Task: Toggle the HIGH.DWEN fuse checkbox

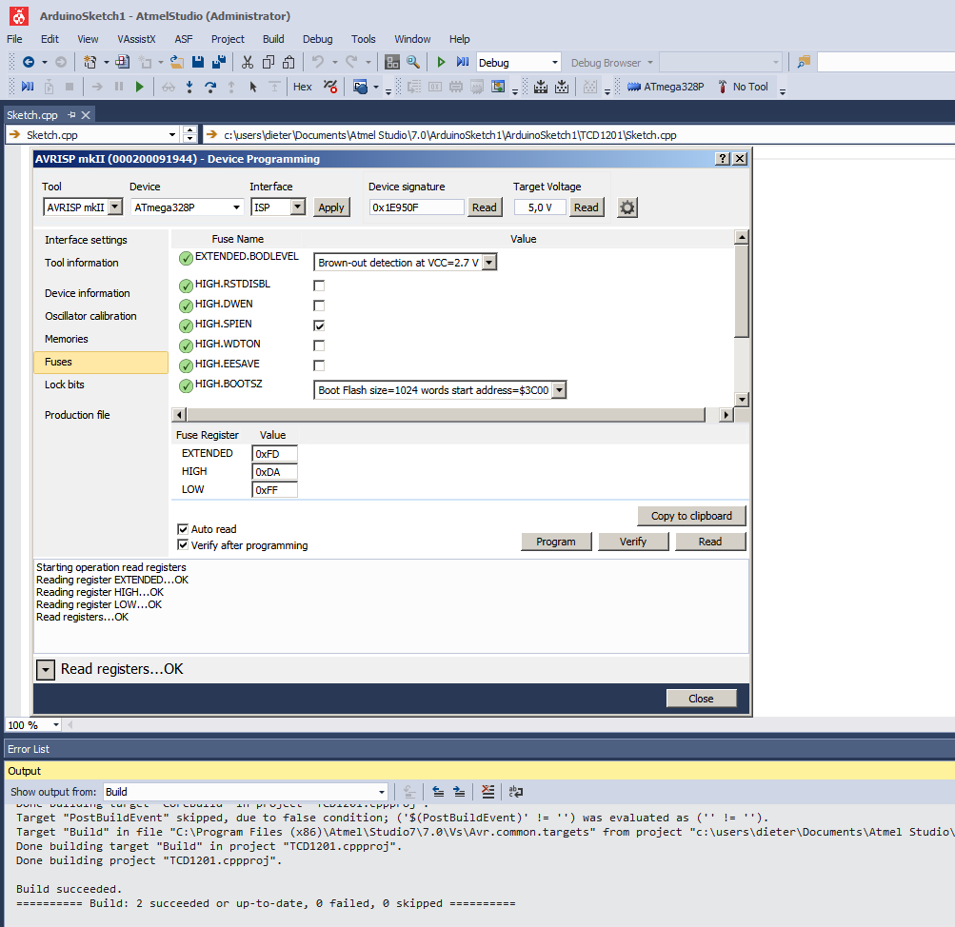Action: 319,306
